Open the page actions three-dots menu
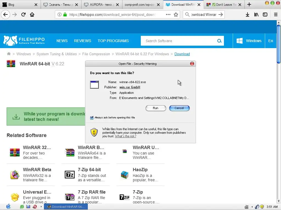Viewport: 281px width, 210px height. point(168,14)
